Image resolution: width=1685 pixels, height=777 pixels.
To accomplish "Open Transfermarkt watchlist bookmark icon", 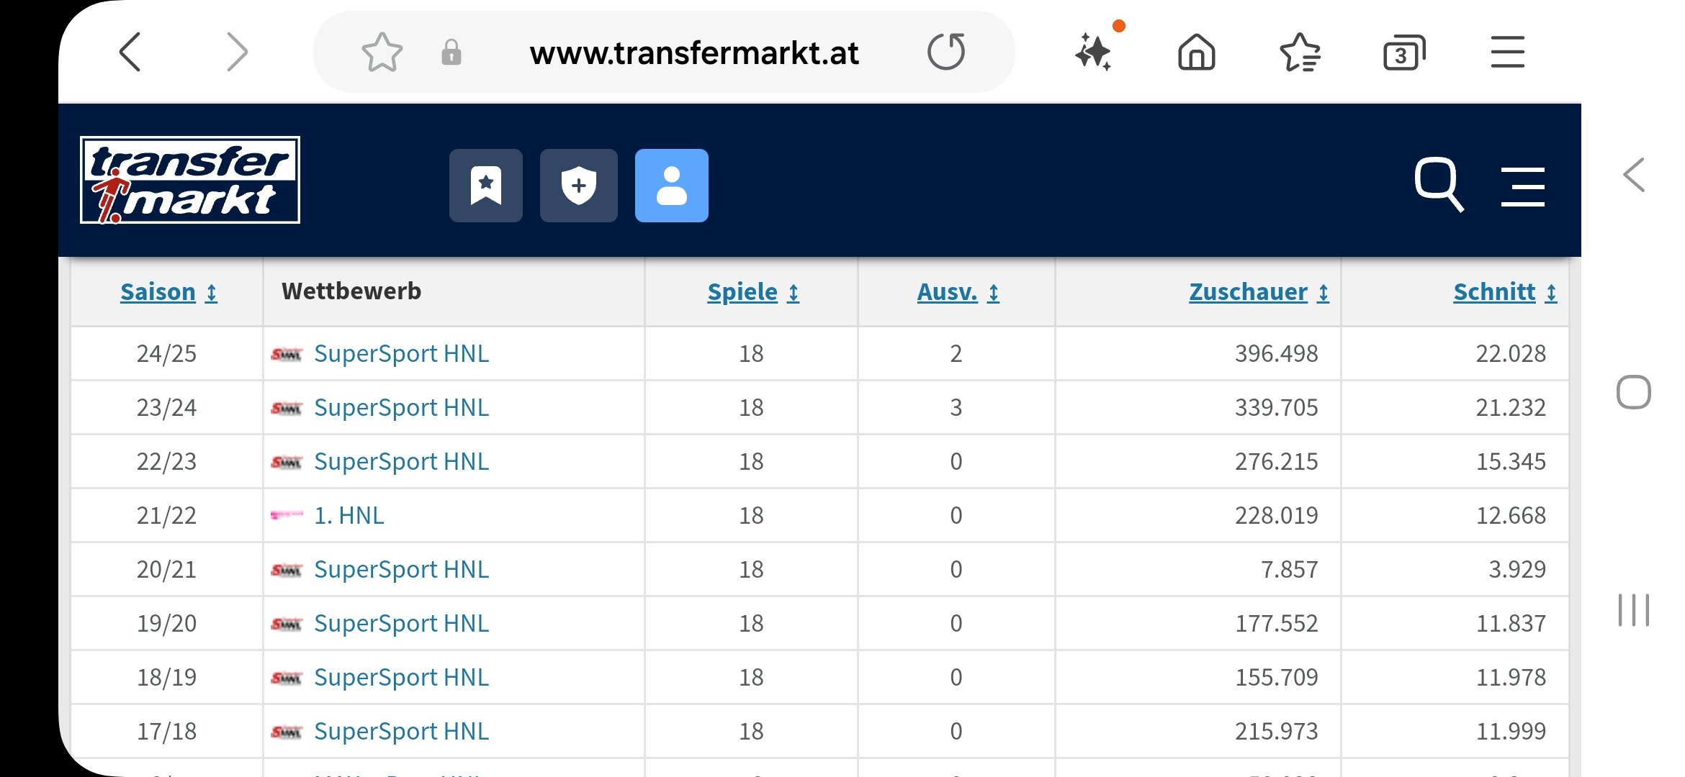I will 486,186.
